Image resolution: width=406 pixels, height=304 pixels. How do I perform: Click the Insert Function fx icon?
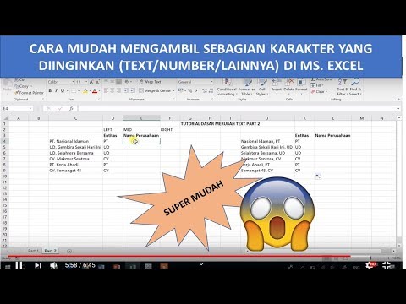click(x=71, y=108)
